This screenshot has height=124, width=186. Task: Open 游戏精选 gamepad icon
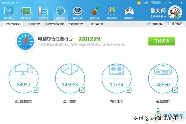pos(129,13)
